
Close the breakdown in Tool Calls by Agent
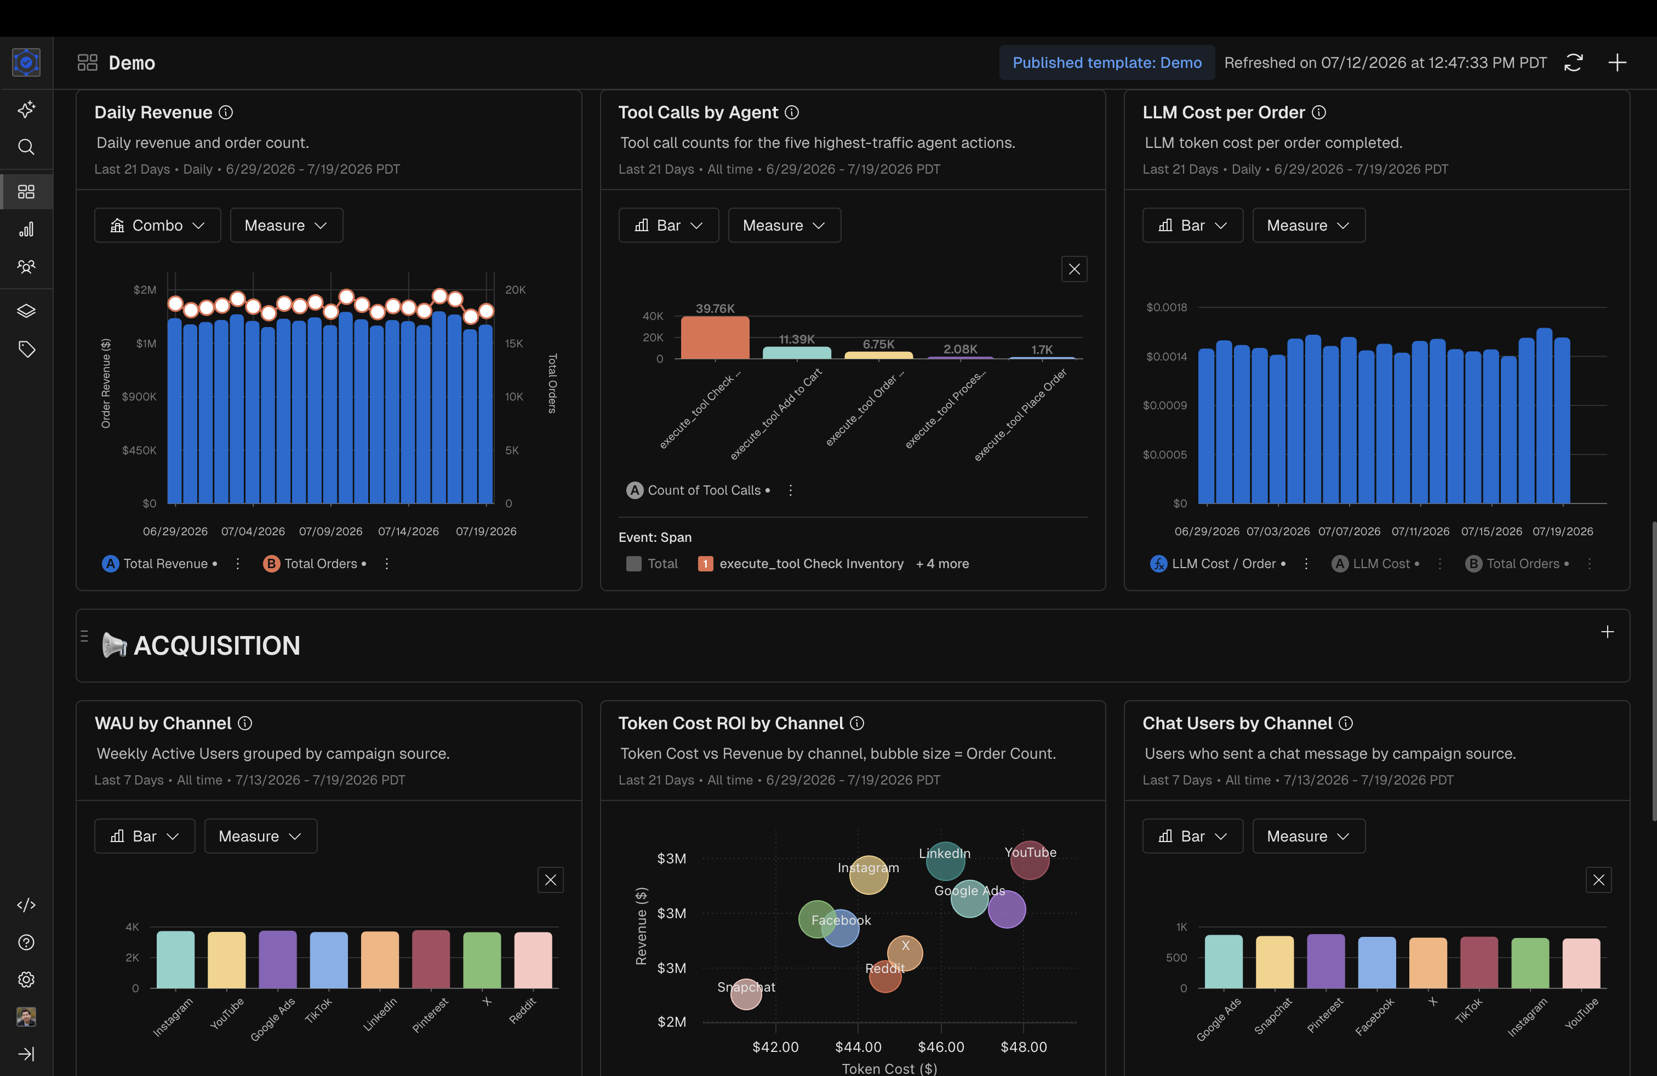pos(1073,268)
